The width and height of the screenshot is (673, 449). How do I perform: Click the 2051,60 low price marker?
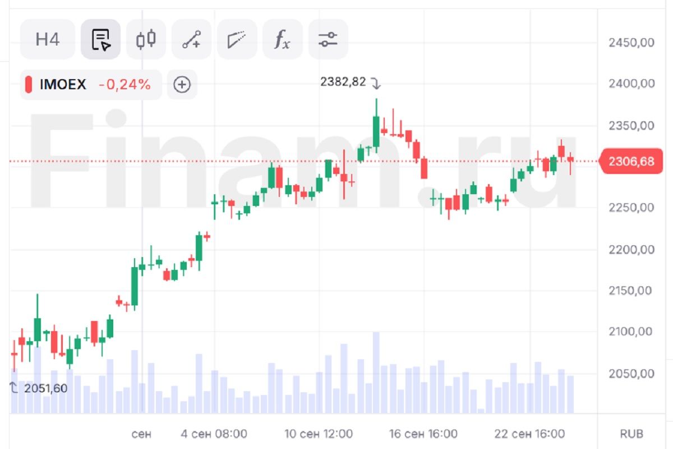(45, 388)
